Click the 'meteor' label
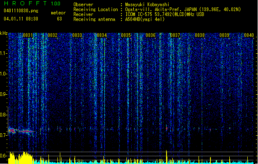The height and width of the screenshot is (164, 258). [x=58, y=13]
